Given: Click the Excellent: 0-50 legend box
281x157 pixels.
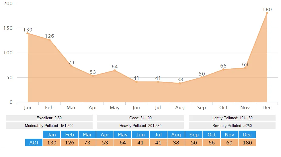Looking at the screenshot, I should (x=49, y=118).
